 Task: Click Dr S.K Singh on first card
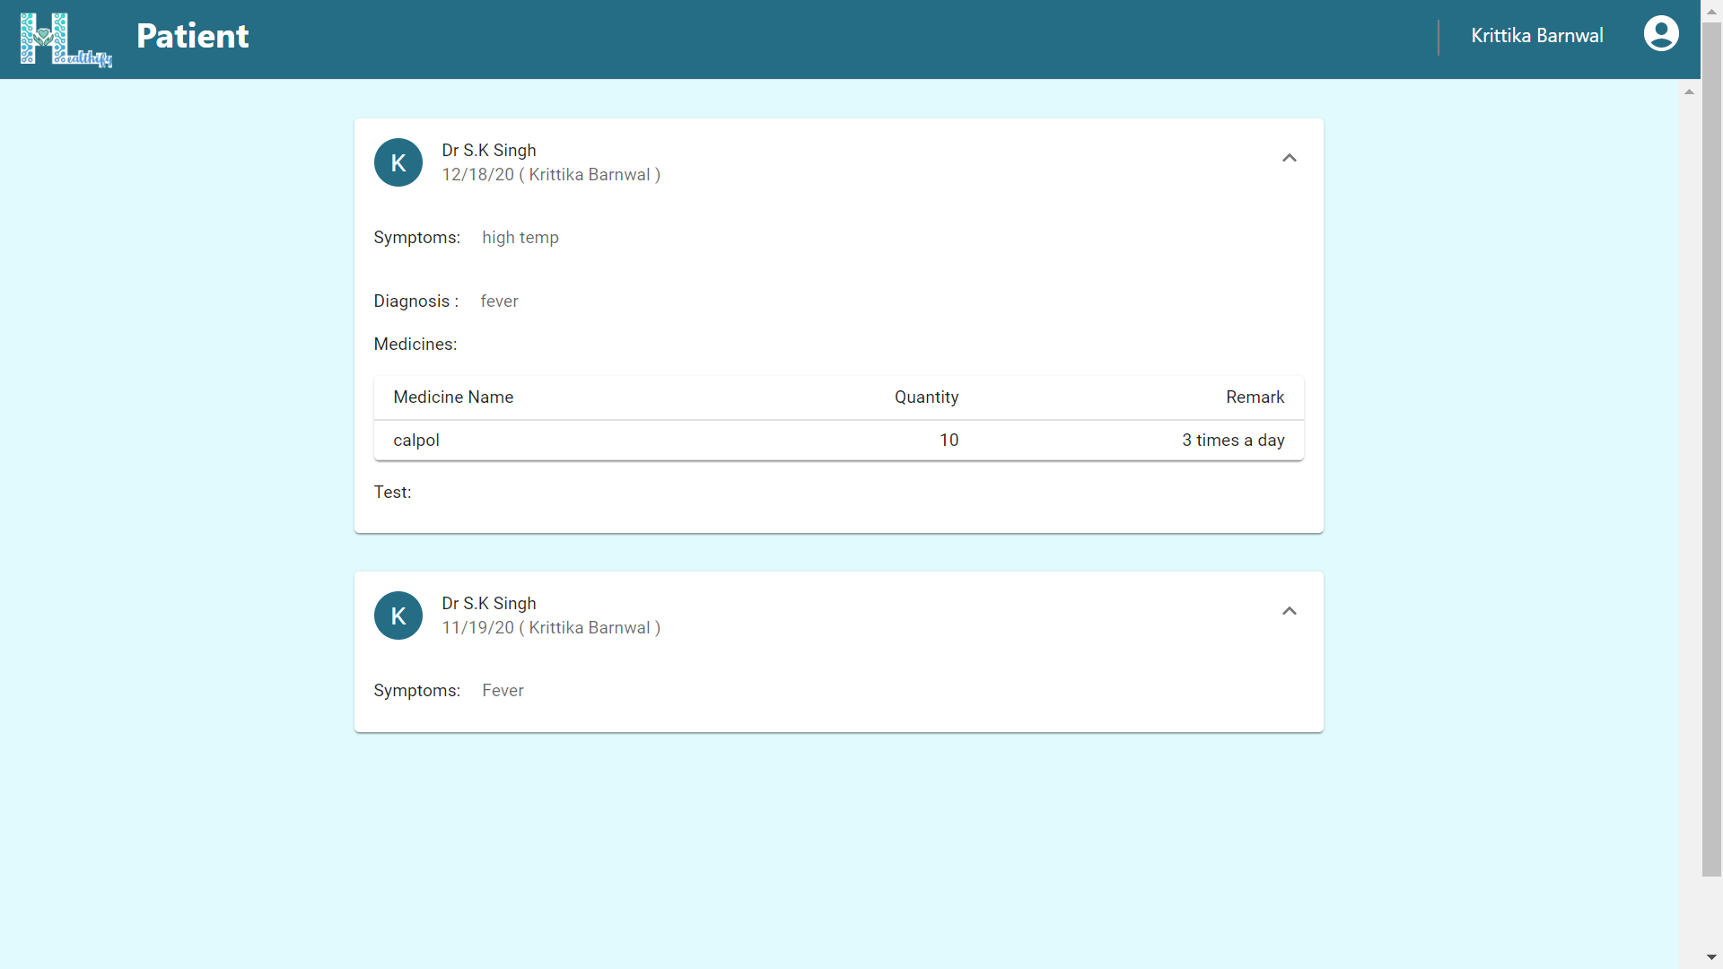pos(488,151)
